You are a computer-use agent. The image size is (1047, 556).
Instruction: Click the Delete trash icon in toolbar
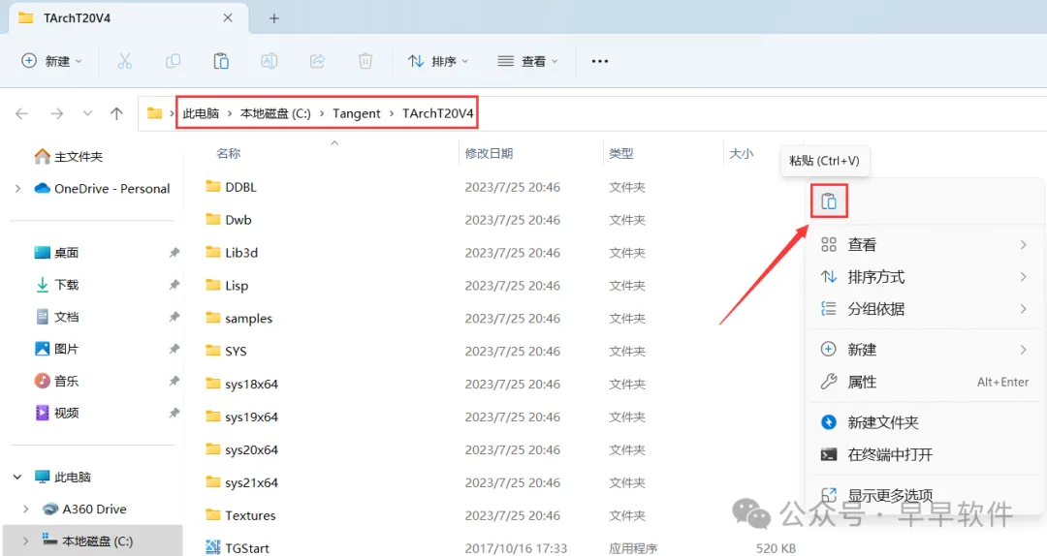click(365, 61)
